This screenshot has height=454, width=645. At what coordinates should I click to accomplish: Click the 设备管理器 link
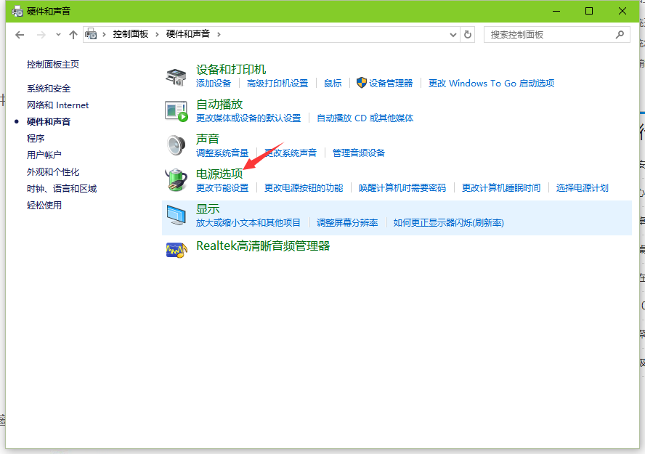pos(390,84)
